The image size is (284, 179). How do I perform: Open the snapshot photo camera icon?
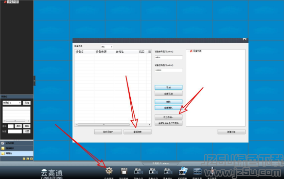pos(183,171)
